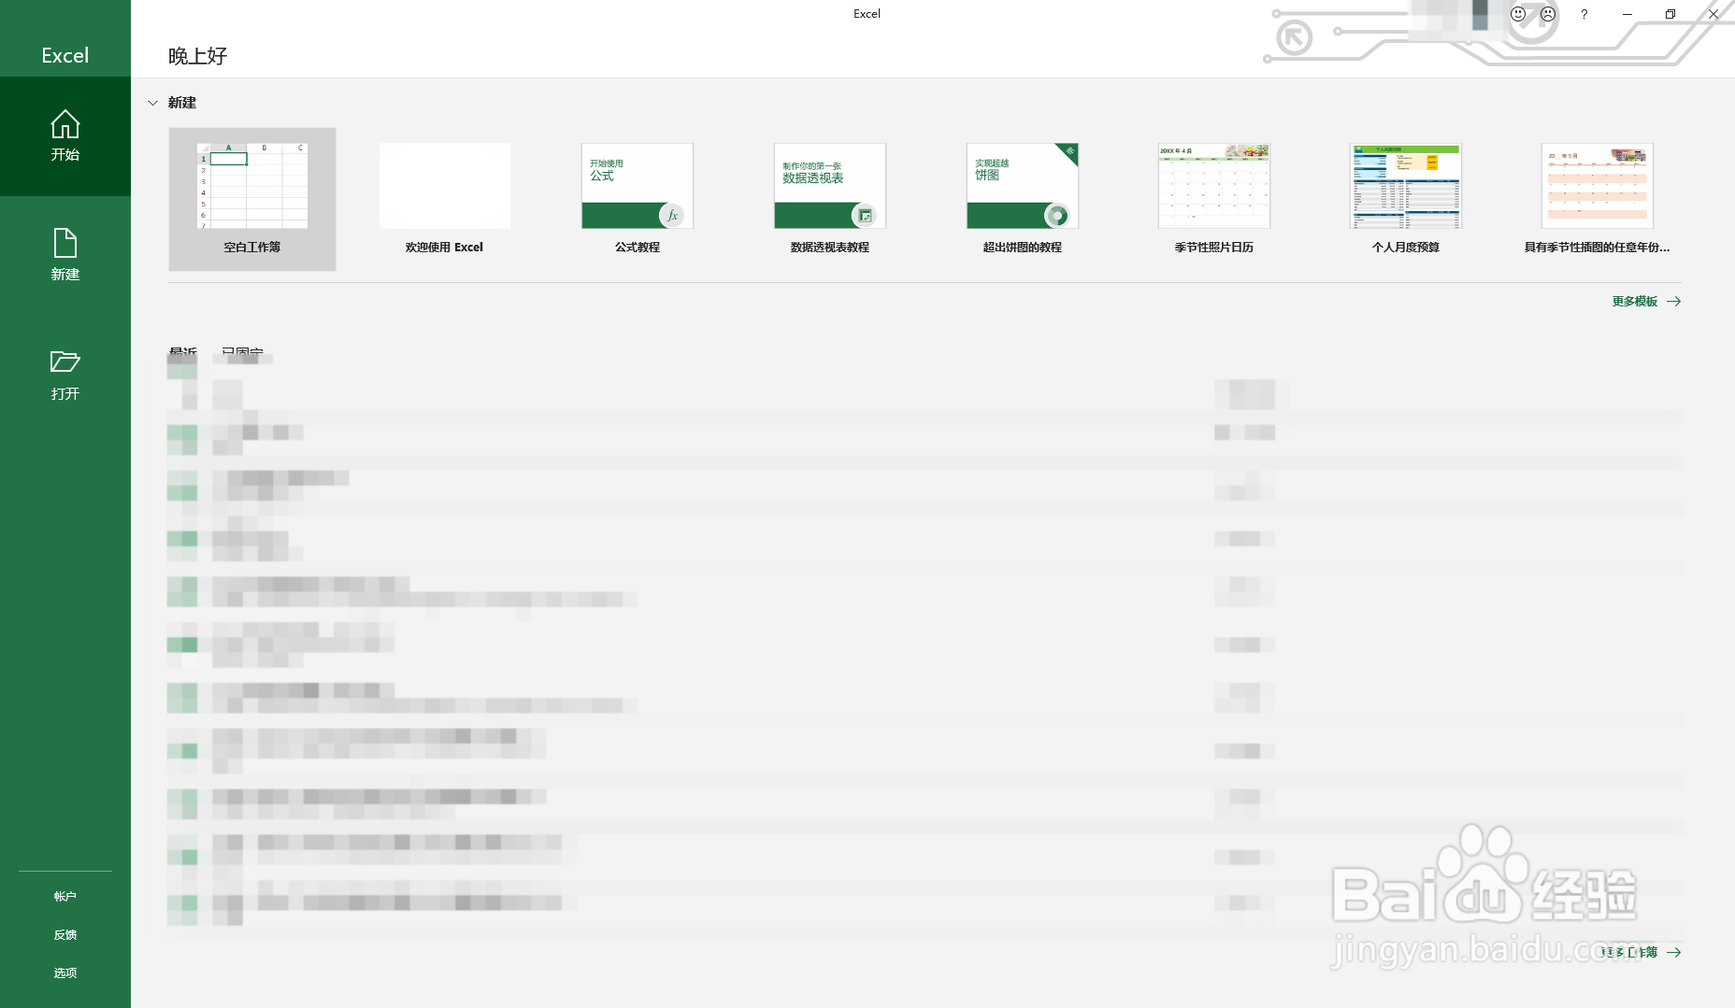Image resolution: width=1735 pixels, height=1008 pixels.
Task: Send a smile via happy face icon
Action: pos(1518,14)
